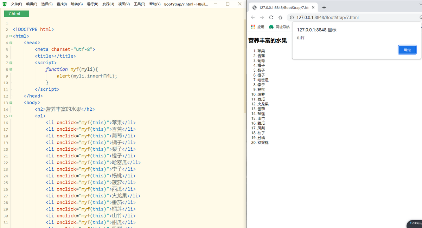Open a new browser tab with plus
This screenshot has width=422, height=228.
(x=324, y=7)
